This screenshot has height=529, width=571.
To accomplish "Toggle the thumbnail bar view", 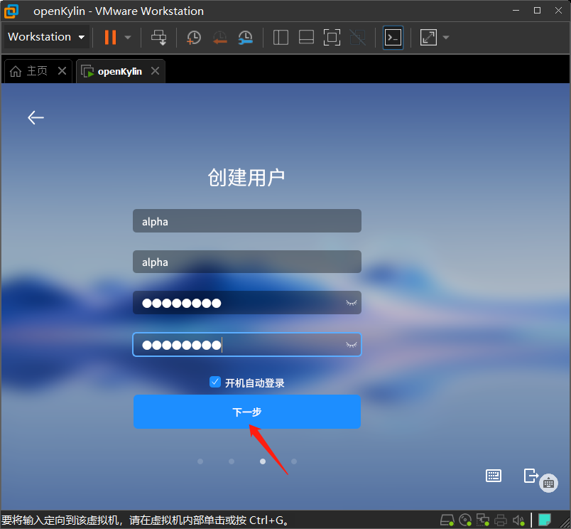I will pyautogui.click(x=306, y=37).
